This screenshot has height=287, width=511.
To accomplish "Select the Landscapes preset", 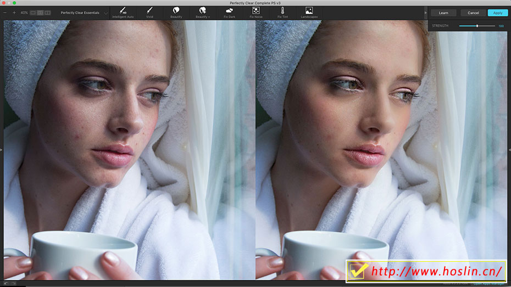I will point(309,13).
